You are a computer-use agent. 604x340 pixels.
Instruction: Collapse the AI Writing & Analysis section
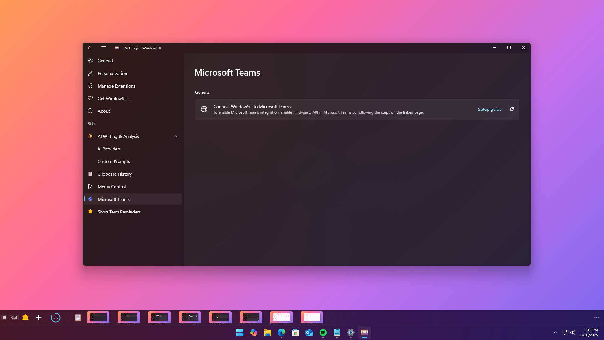(x=176, y=136)
